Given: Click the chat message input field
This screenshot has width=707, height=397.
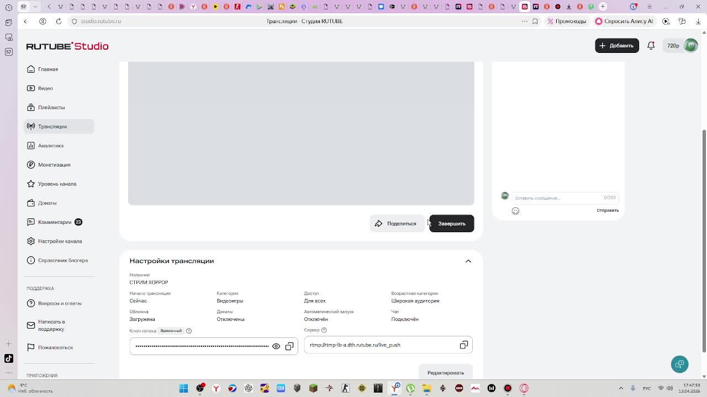Looking at the screenshot, I should coord(565,197).
